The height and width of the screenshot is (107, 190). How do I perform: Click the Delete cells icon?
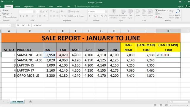pyautogui.click(x=144, y=12)
